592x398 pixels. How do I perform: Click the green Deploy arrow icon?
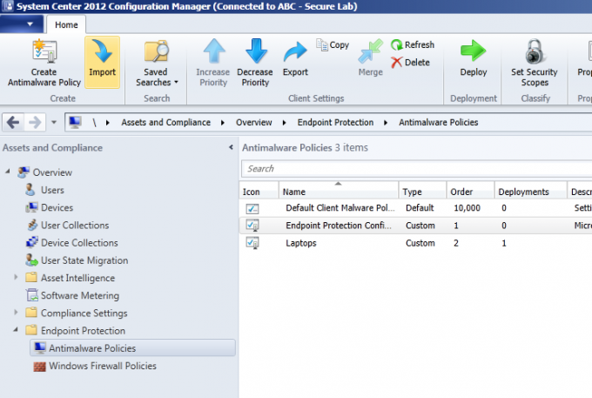tap(473, 51)
